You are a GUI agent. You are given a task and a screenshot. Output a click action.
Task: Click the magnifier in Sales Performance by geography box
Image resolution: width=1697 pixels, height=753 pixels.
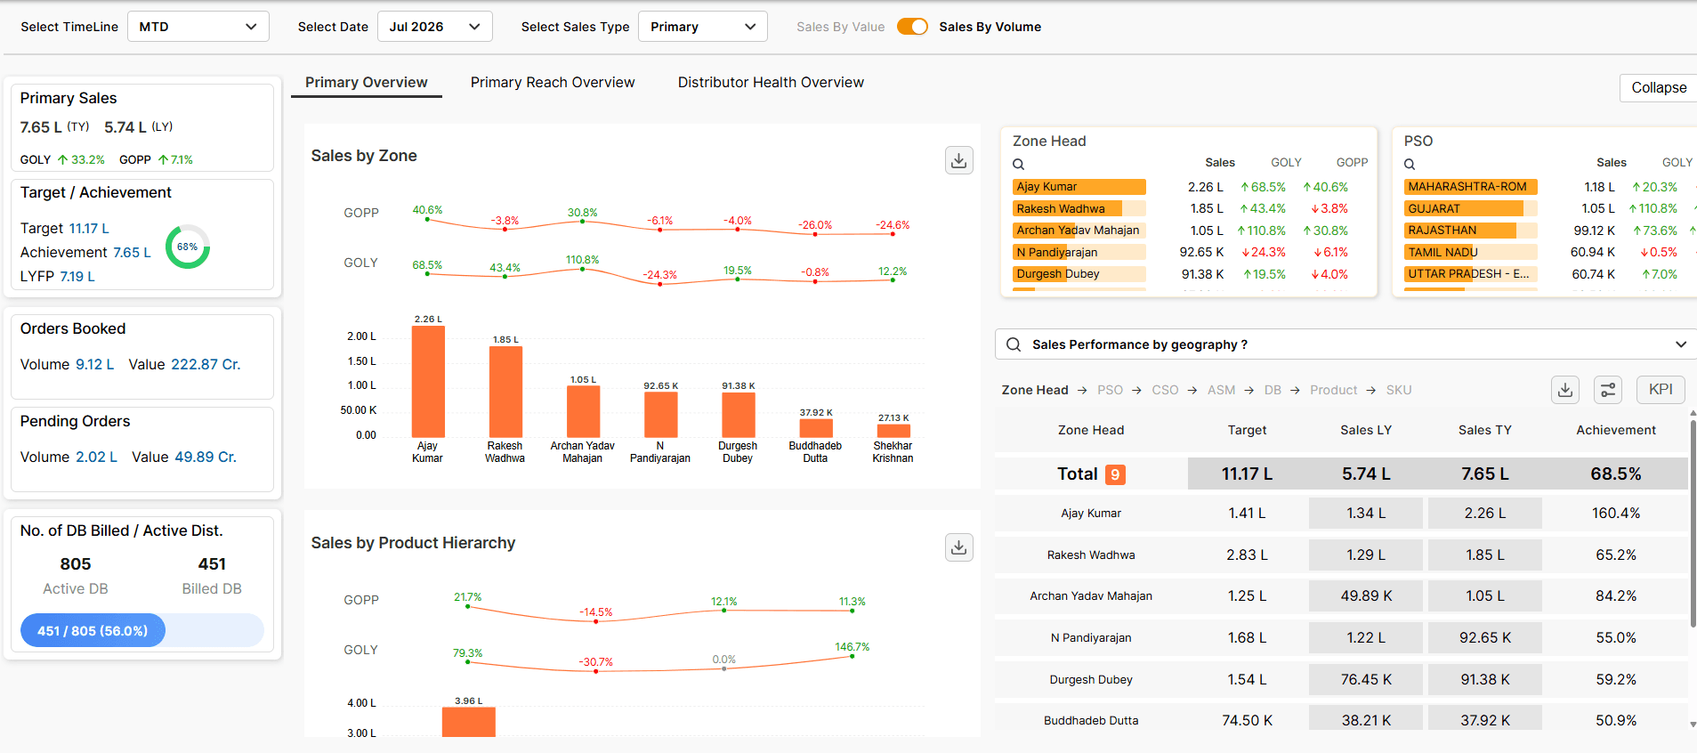(1014, 344)
